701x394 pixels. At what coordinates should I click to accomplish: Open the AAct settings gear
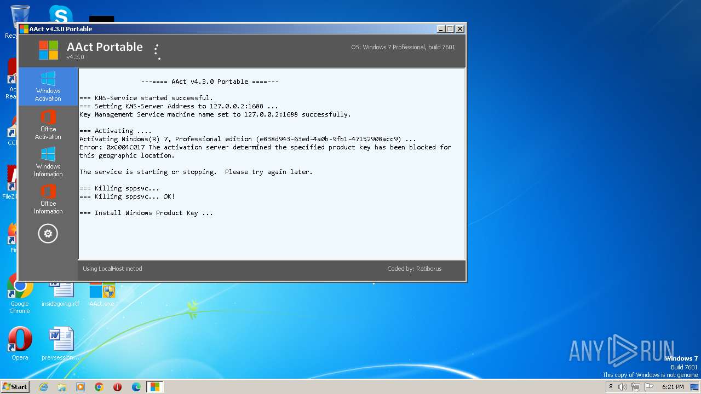click(x=48, y=234)
